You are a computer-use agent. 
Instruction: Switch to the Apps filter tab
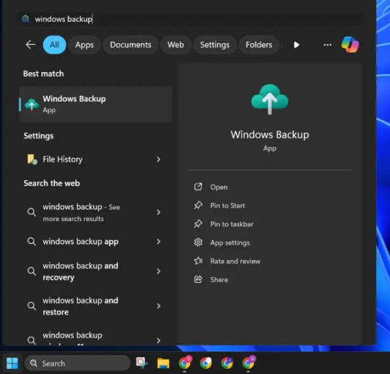click(x=84, y=45)
